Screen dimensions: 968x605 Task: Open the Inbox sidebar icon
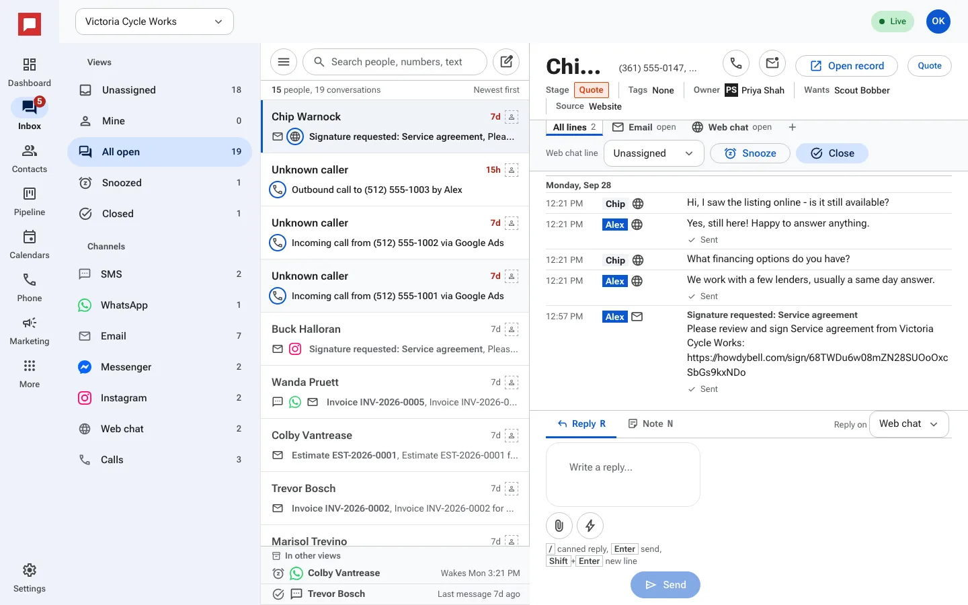[x=30, y=114]
